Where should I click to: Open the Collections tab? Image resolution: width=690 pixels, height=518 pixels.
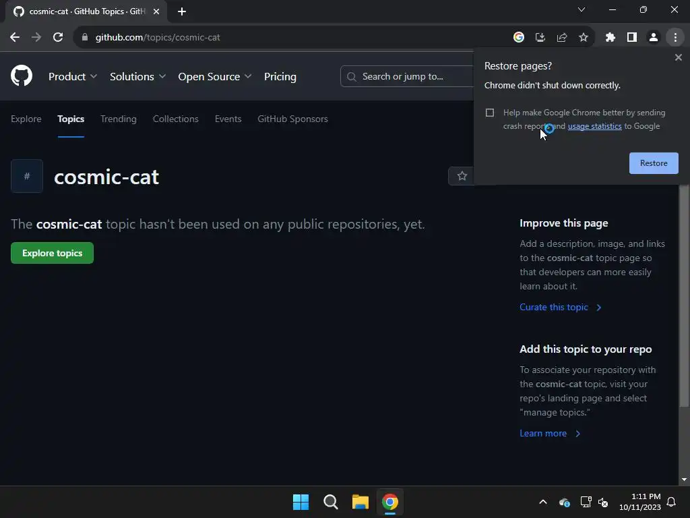[176, 119]
